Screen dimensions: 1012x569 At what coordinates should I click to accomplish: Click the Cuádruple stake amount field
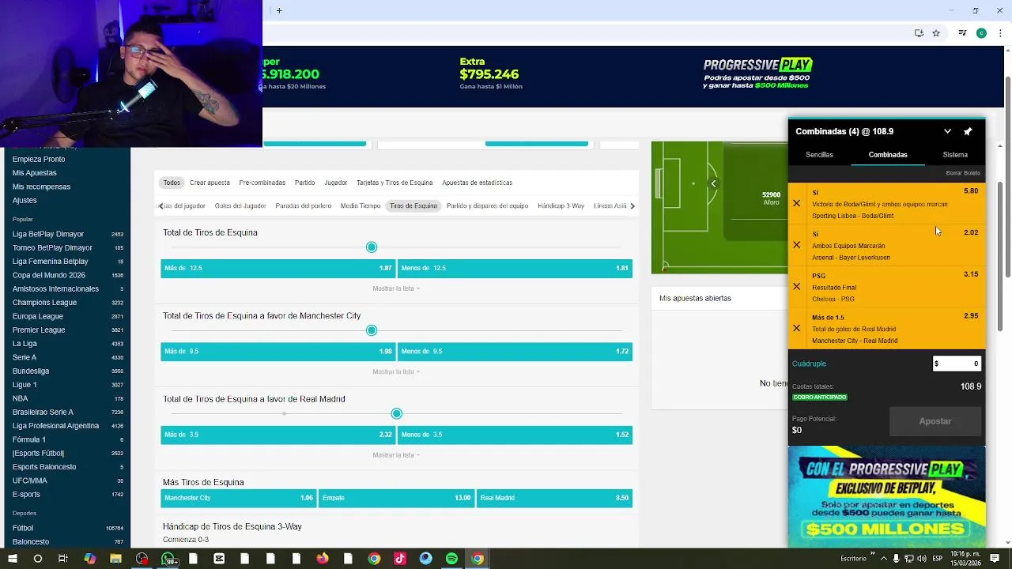[957, 364]
